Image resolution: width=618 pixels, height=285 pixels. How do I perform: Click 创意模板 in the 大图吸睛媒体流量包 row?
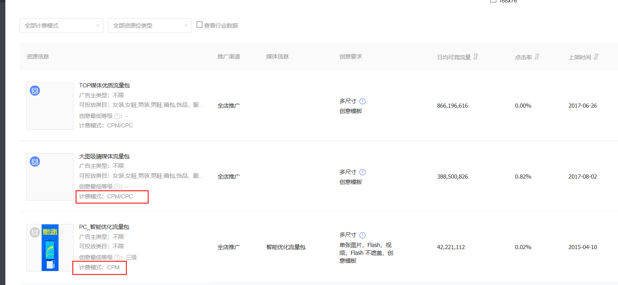pos(351,182)
